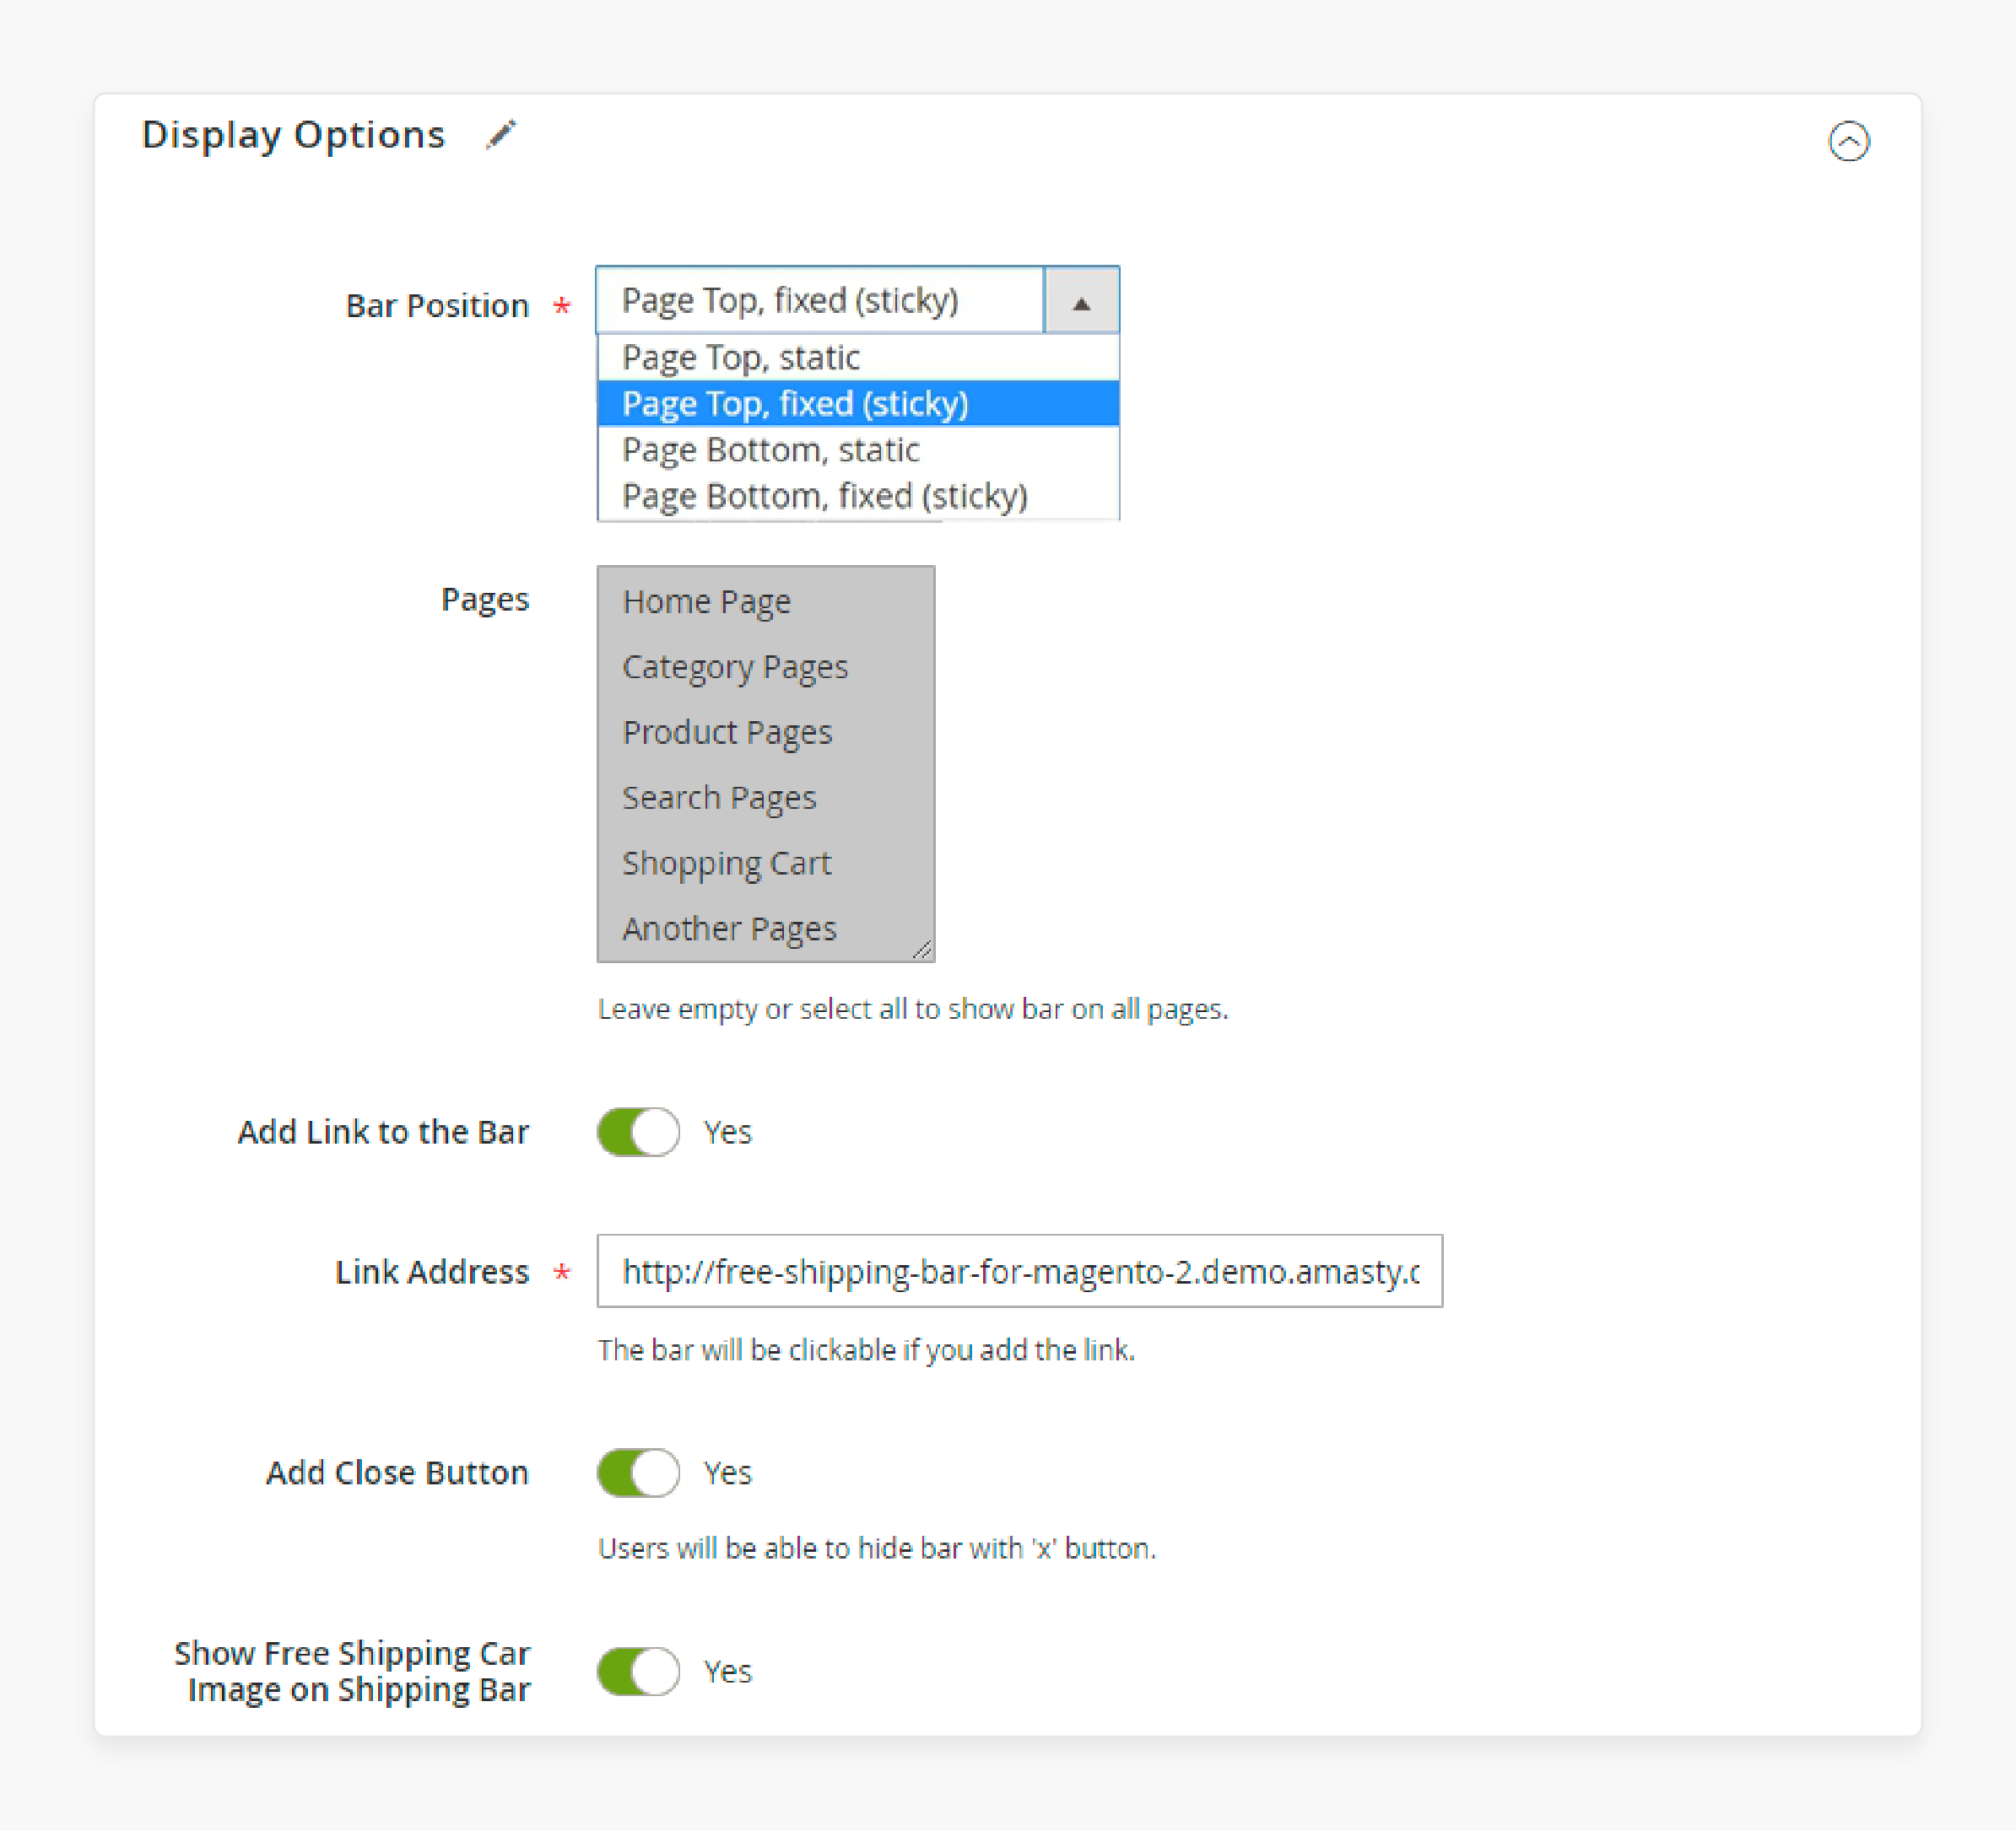
Task: Choose 'Page Top, fixed (sticky)' highlighted option
Action: click(x=858, y=404)
